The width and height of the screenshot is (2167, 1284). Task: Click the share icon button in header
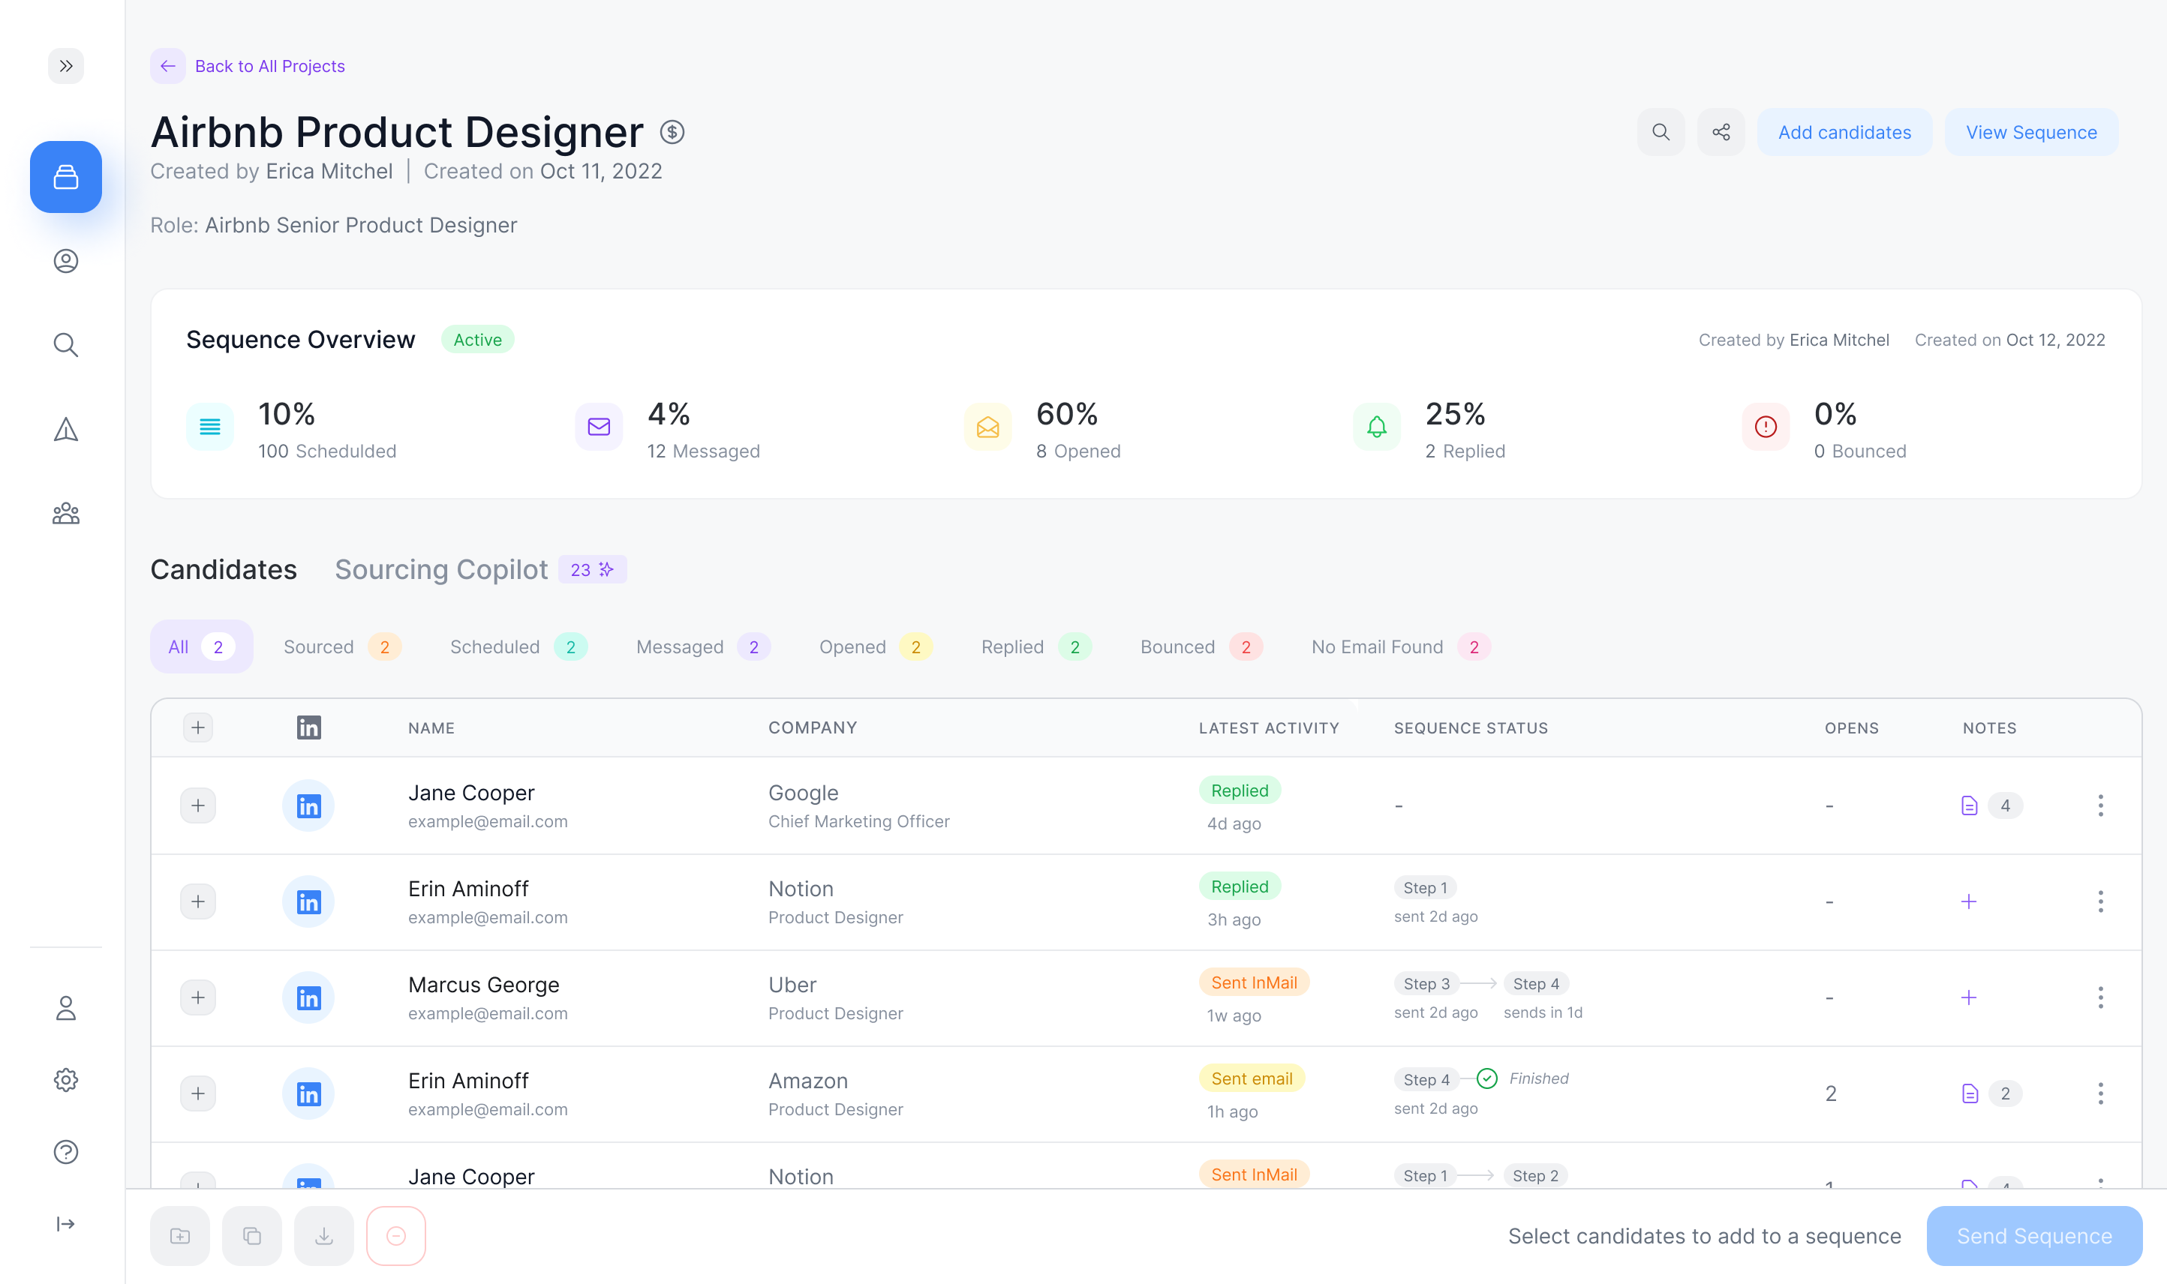coord(1721,133)
